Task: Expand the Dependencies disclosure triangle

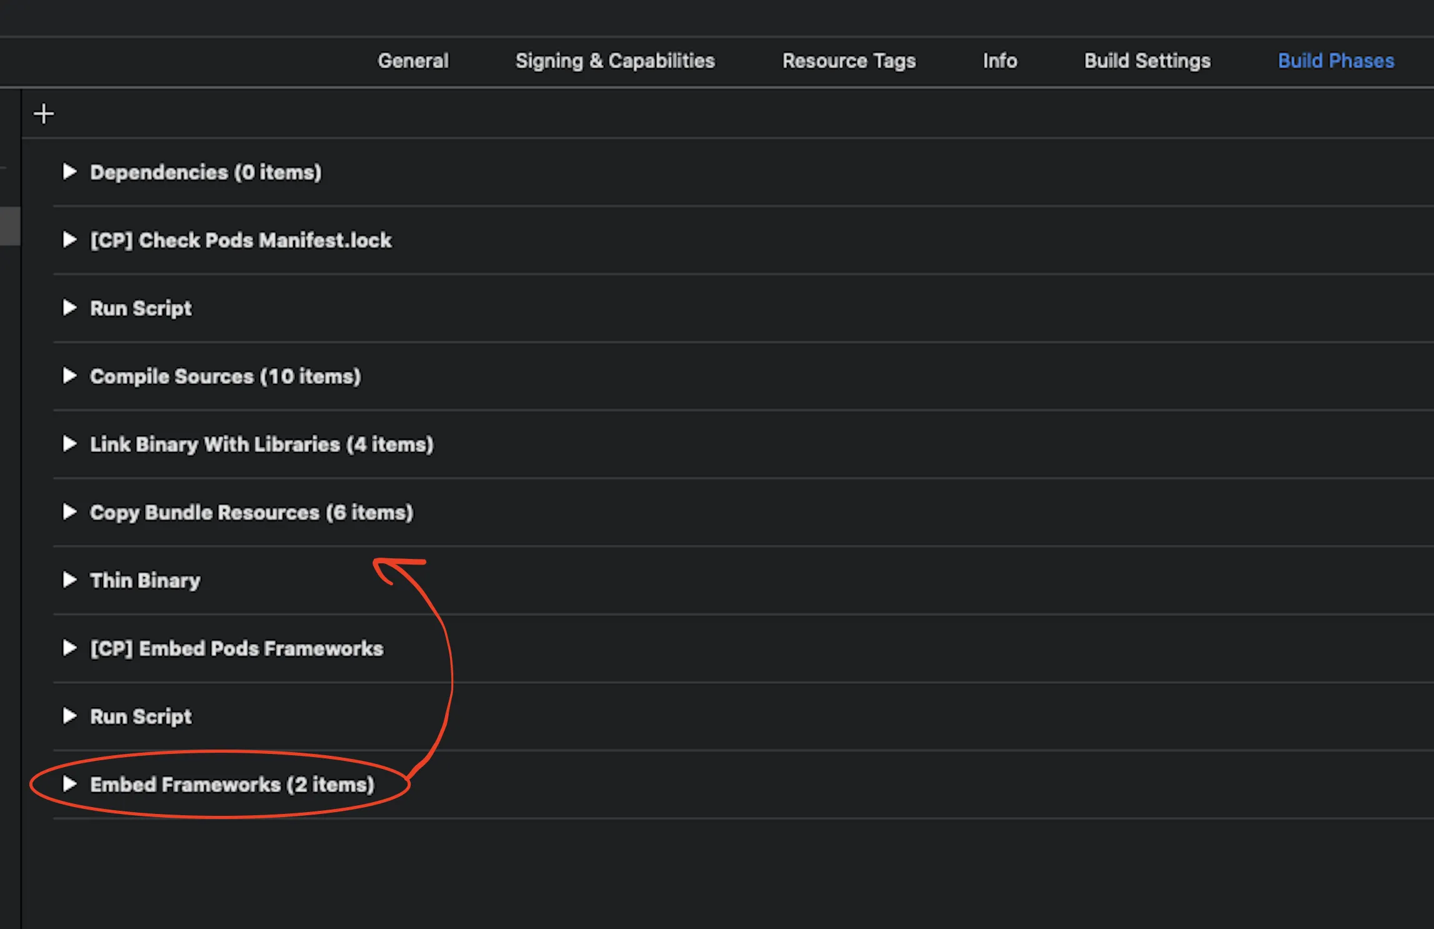Action: pyautogui.click(x=69, y=171)
